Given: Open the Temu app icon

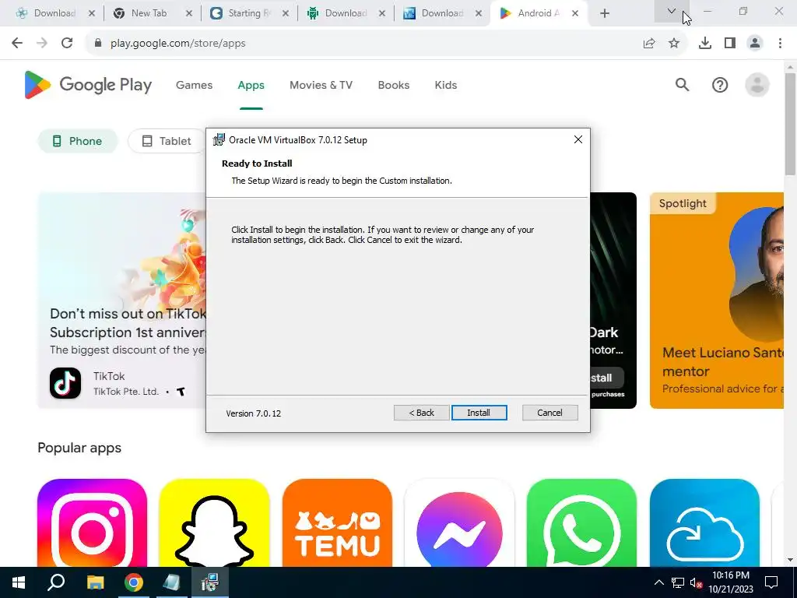Looking at the screenshot, I should pyautogui.click(x=337, y=522).
